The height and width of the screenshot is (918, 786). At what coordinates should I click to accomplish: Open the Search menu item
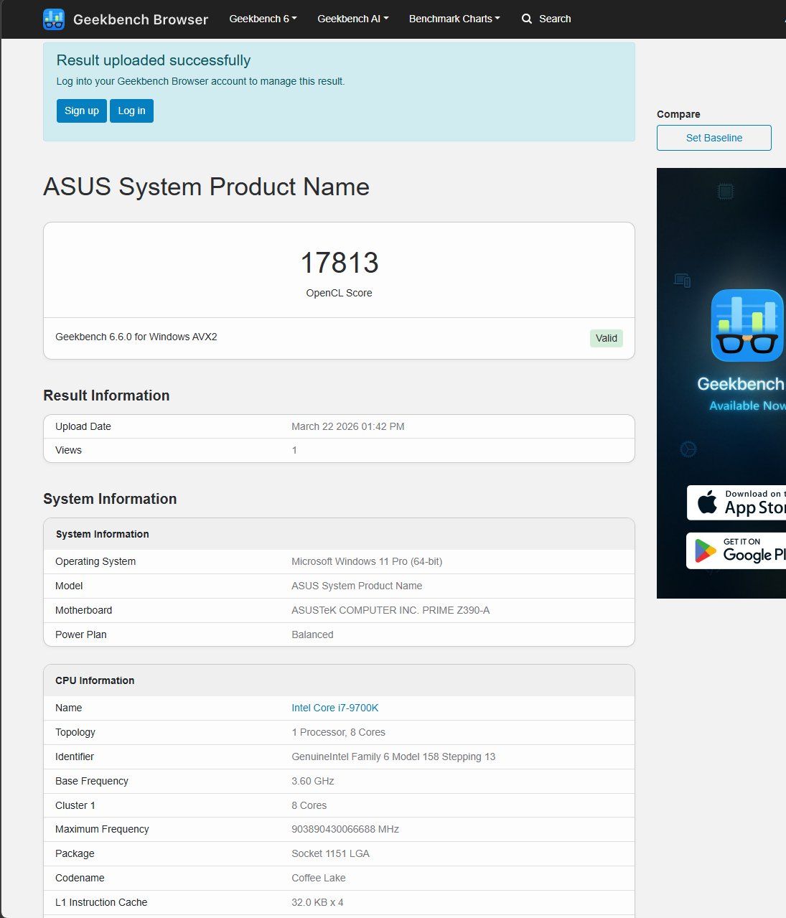point(546,19)
